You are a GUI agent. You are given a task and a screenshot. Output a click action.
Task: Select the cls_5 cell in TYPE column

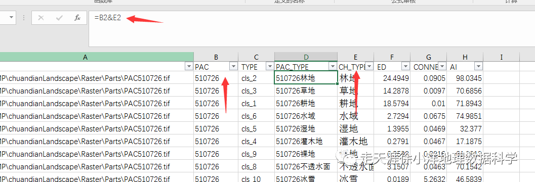pyautogui.click(x=256, y=128)
